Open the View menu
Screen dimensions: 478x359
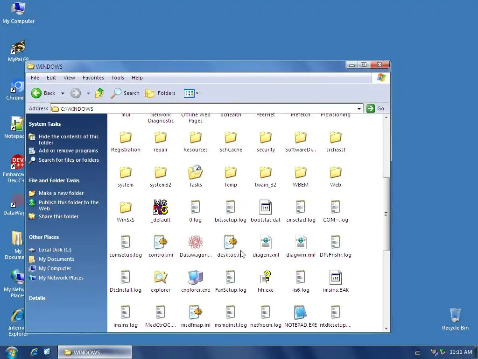pyautogui.click(x=69, y=78)
